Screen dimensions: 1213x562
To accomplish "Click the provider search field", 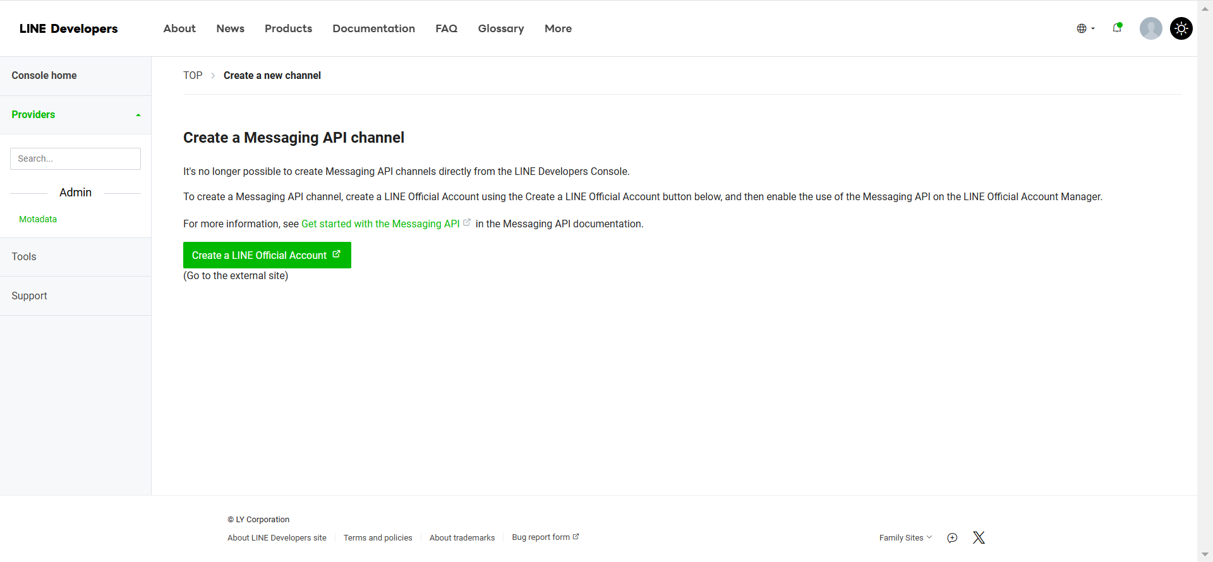I will (x=75, y=158).
